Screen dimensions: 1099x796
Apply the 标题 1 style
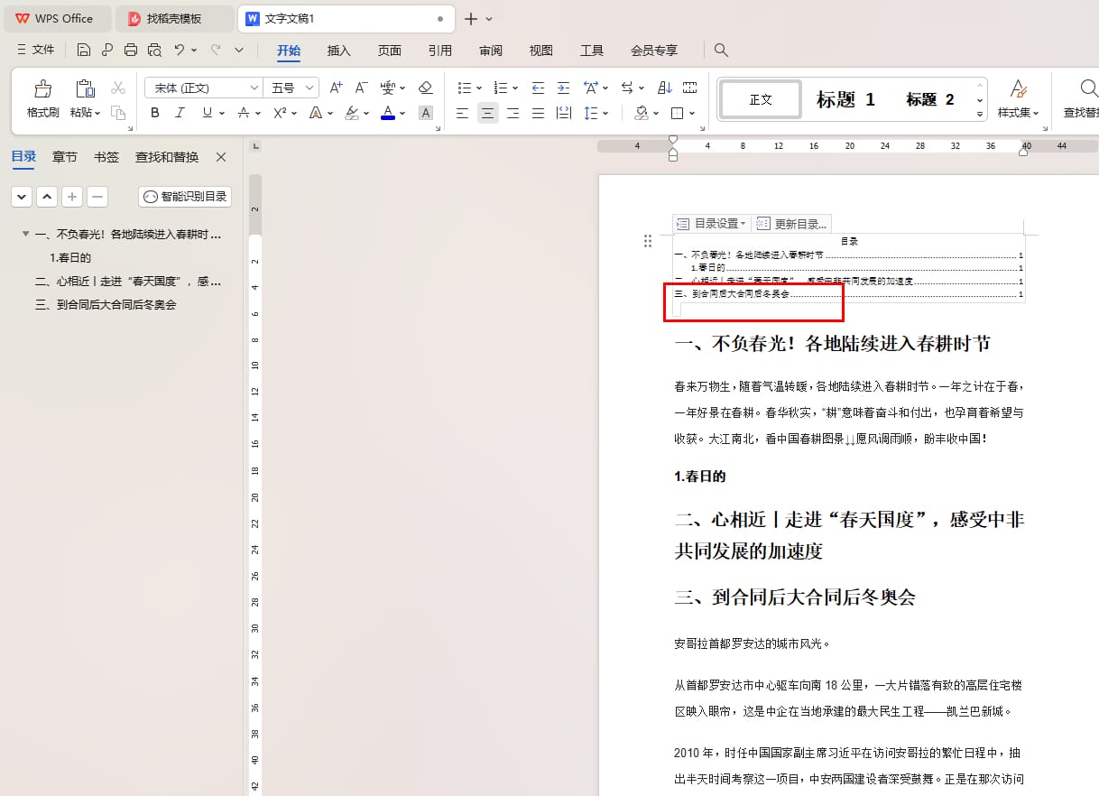click(x=845, y=100)
